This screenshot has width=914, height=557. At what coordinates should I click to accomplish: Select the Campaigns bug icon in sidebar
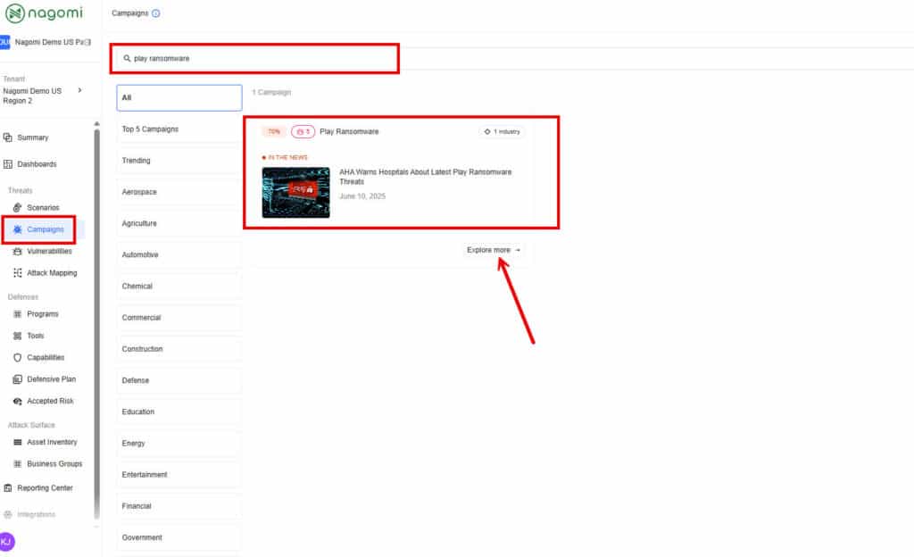18,229
